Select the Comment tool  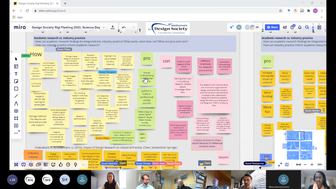[x=16, y=111]
